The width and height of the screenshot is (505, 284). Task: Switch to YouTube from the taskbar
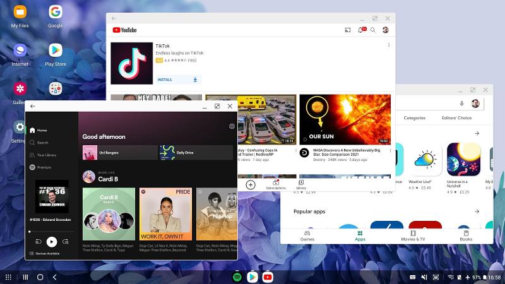coord(268,277)
